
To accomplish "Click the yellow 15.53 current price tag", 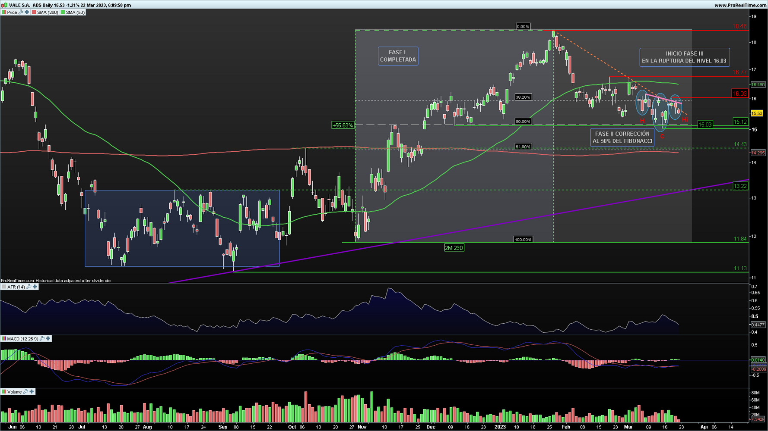I will [757, 113].
